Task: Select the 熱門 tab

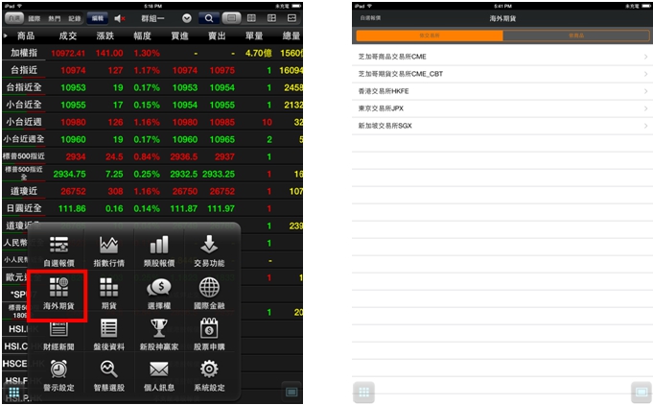Action: [55, 18]
